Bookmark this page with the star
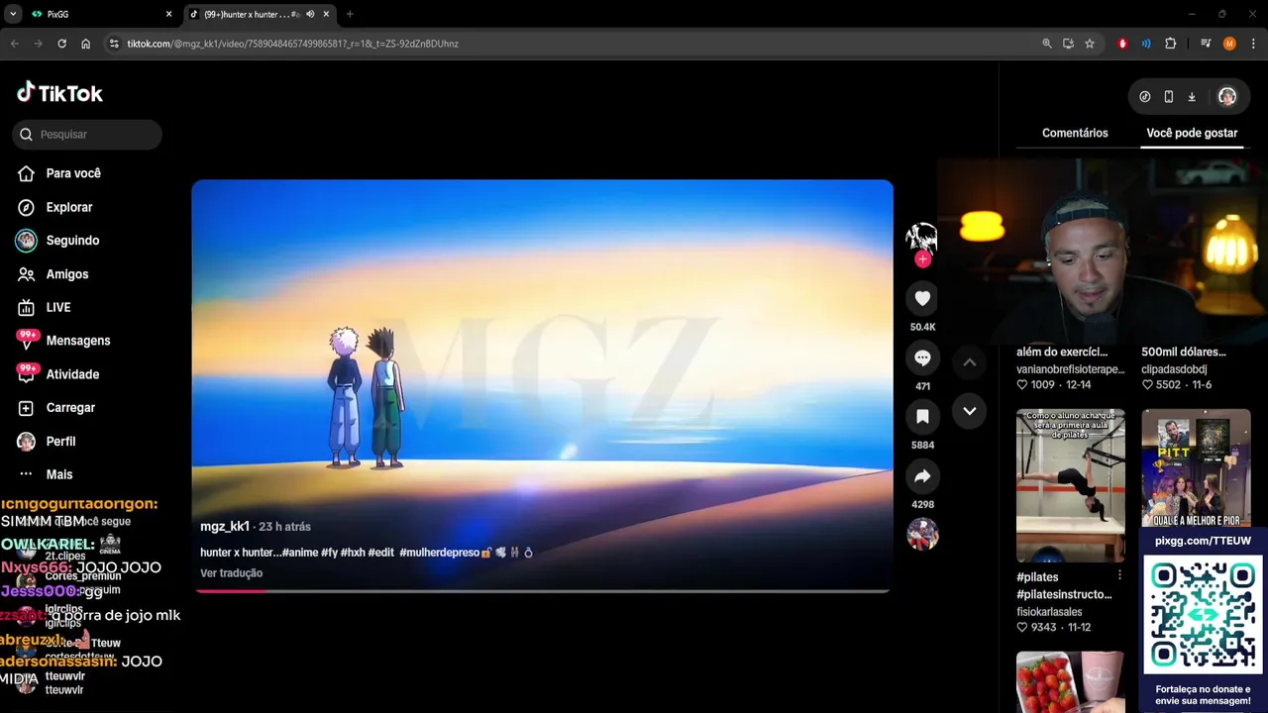The height and width of the screenshot is (713, 1268). click(1090, 44)
